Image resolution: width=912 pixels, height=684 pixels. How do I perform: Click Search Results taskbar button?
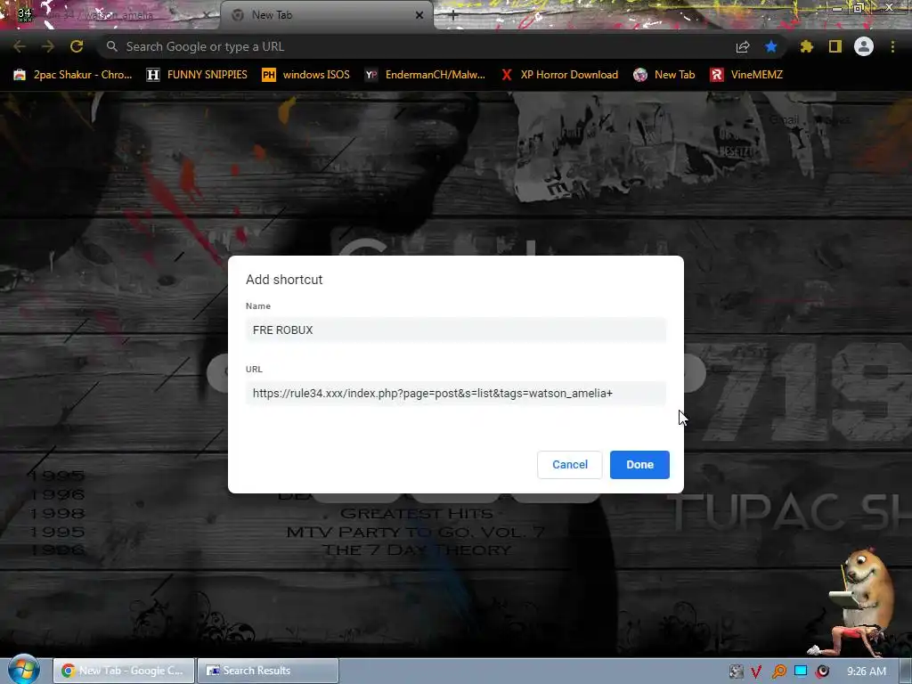tap(267, 671)
